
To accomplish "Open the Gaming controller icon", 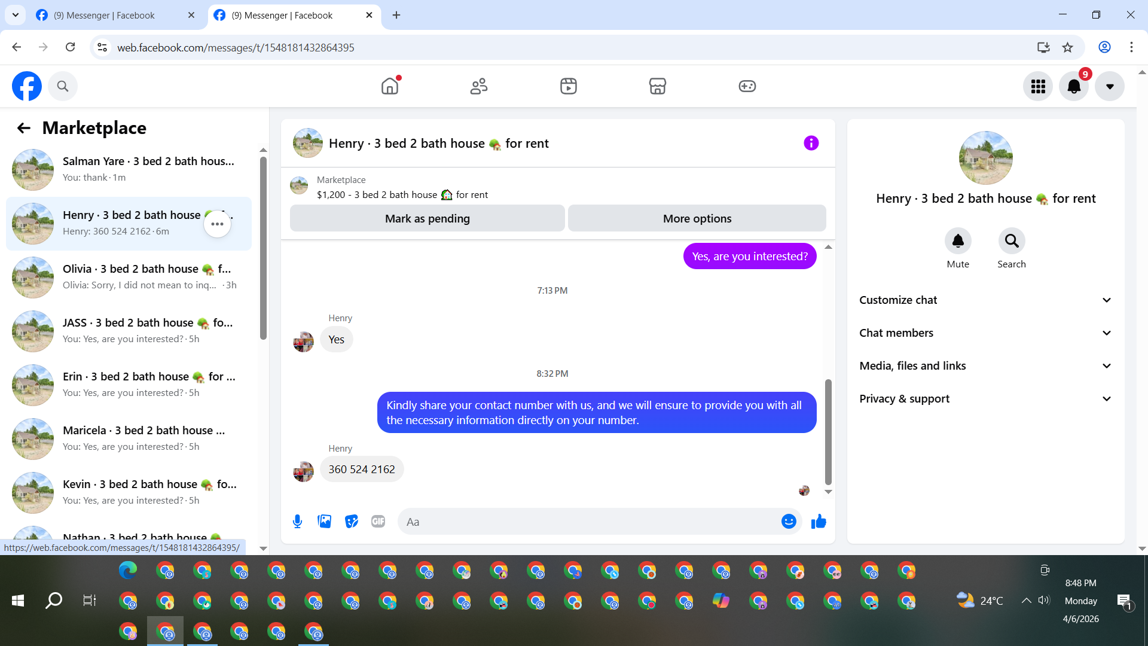I will point(747,86).
